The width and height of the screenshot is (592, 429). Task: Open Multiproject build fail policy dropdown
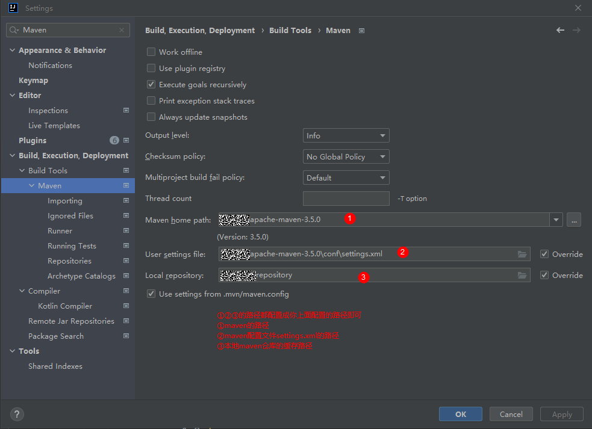[346, 177]
